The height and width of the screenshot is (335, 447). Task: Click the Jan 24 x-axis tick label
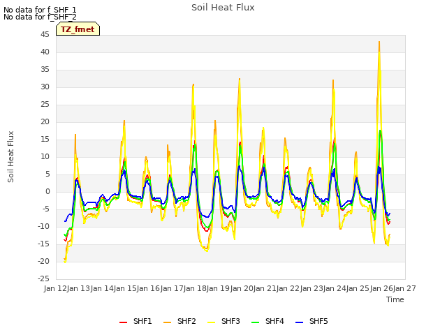click(335, 288)
